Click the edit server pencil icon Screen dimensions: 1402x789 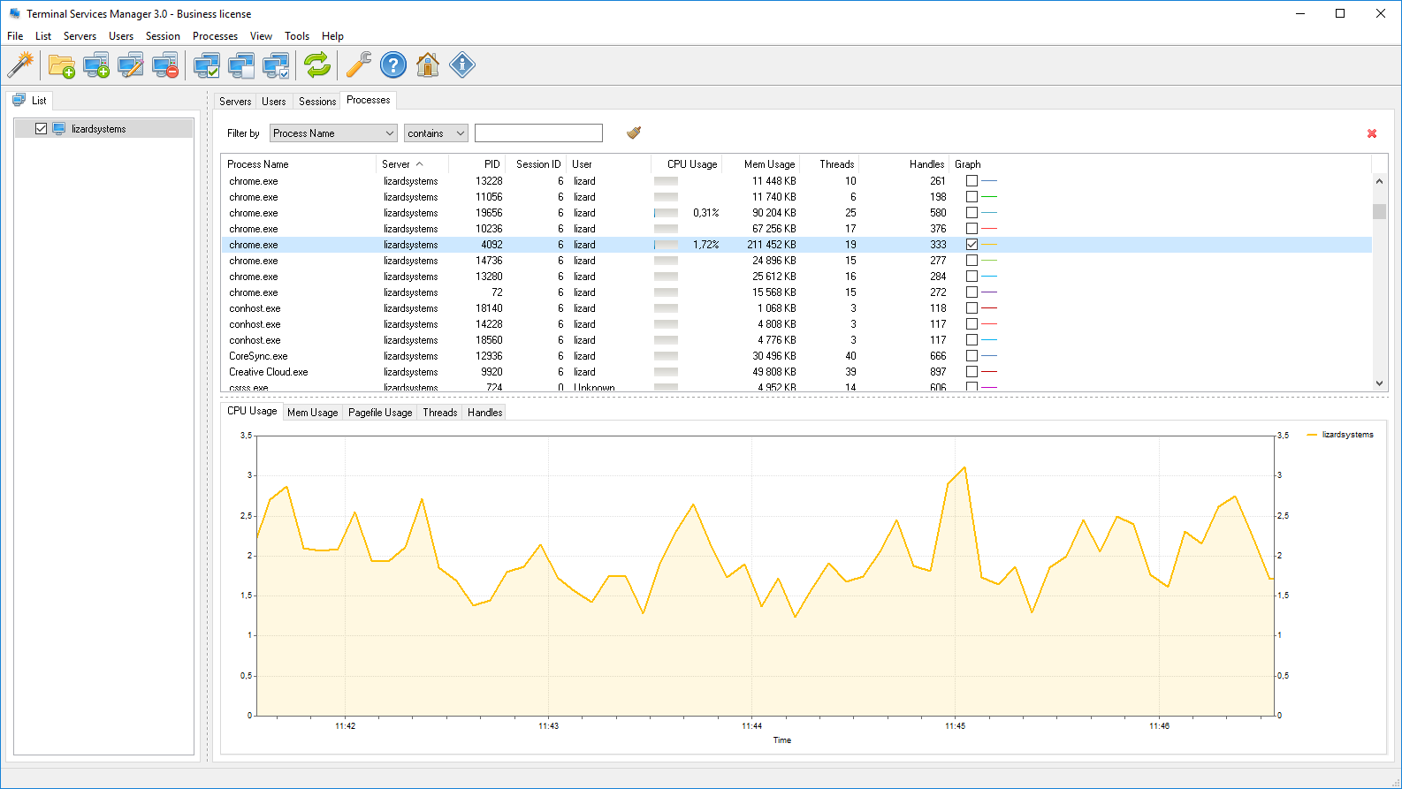pyautogui.click(x=130, y=65)
